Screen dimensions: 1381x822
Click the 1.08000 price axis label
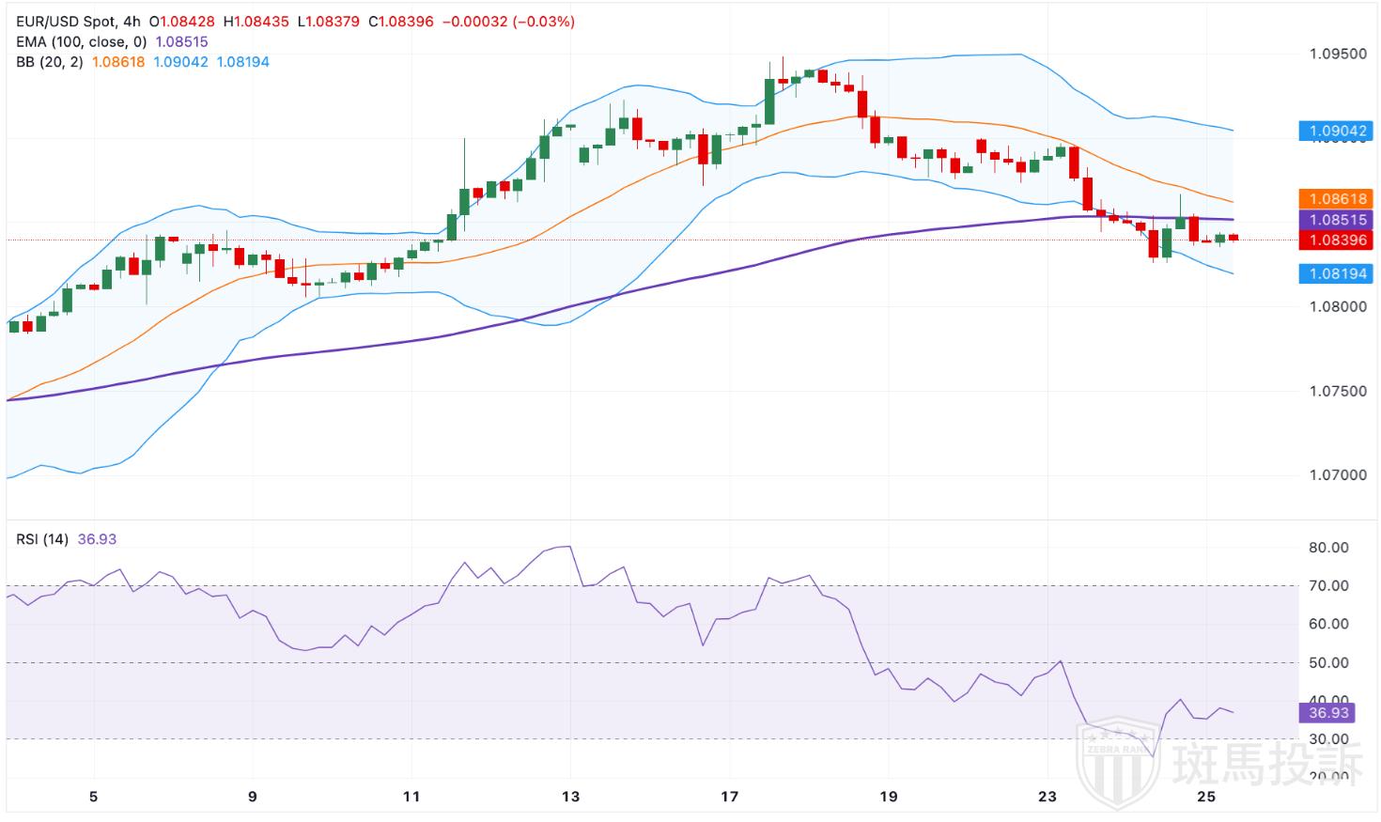click(x=1338, y=307)
